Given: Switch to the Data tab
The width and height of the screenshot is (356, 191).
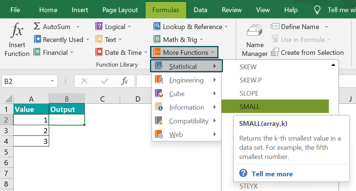Looking at the screenshot, I should coord(200,10).
